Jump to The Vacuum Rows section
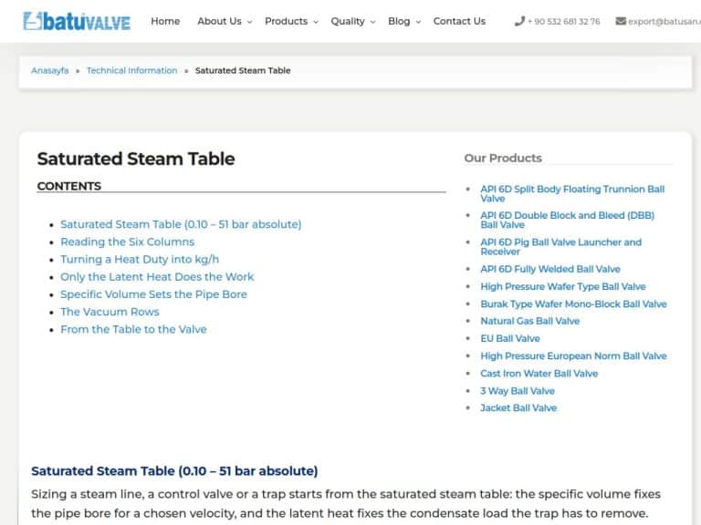This screenshot has width=701, height=525. (110, 312)
